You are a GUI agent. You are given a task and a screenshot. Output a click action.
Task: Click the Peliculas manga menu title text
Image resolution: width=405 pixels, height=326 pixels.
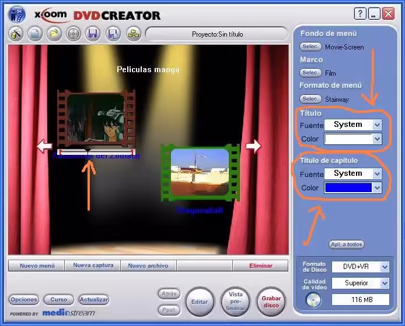148,70
